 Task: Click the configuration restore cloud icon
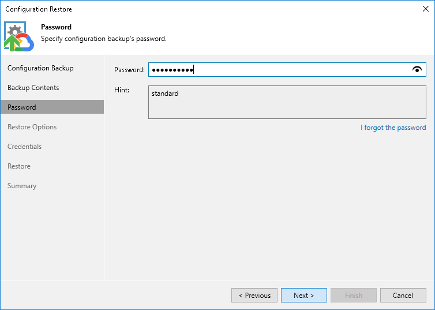tap(19, 36)
